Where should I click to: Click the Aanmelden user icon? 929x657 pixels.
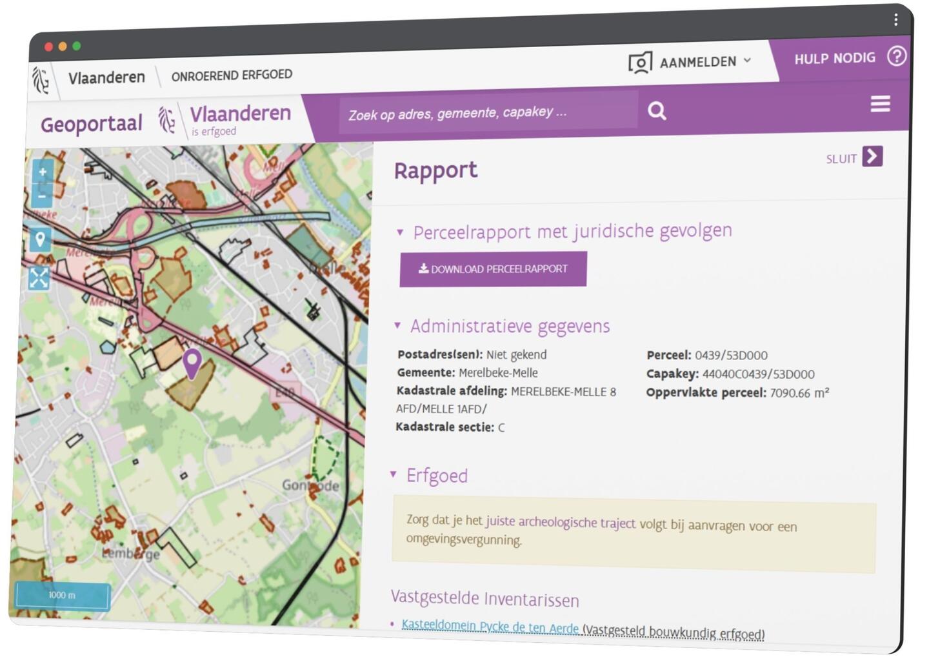pos(641,63)
